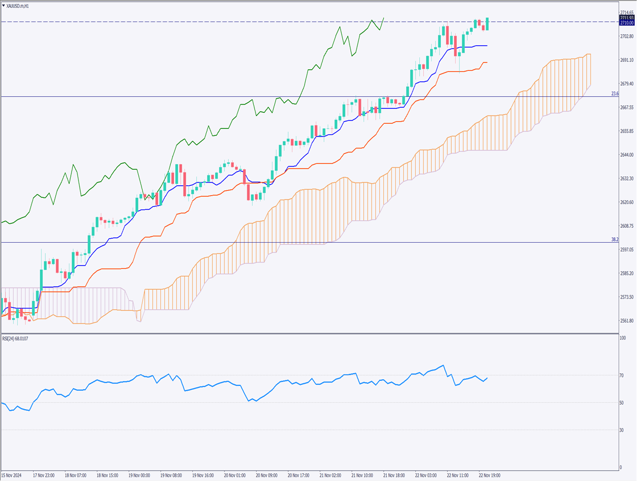Viewport: 637px width, 481px height.
Task: Select the 38.2 Fibonacci level label
Action: tap(614, 239)
